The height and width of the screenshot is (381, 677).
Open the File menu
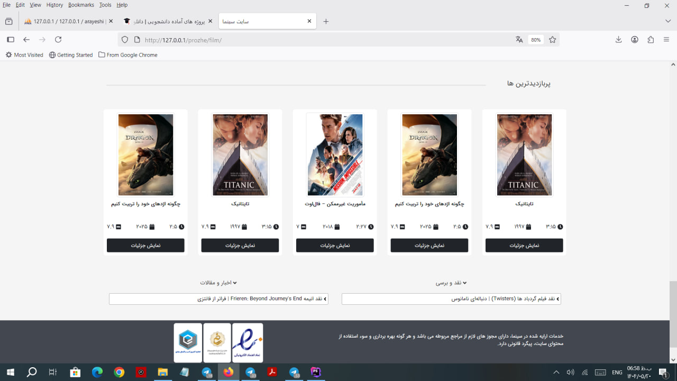tap(7, 5)
